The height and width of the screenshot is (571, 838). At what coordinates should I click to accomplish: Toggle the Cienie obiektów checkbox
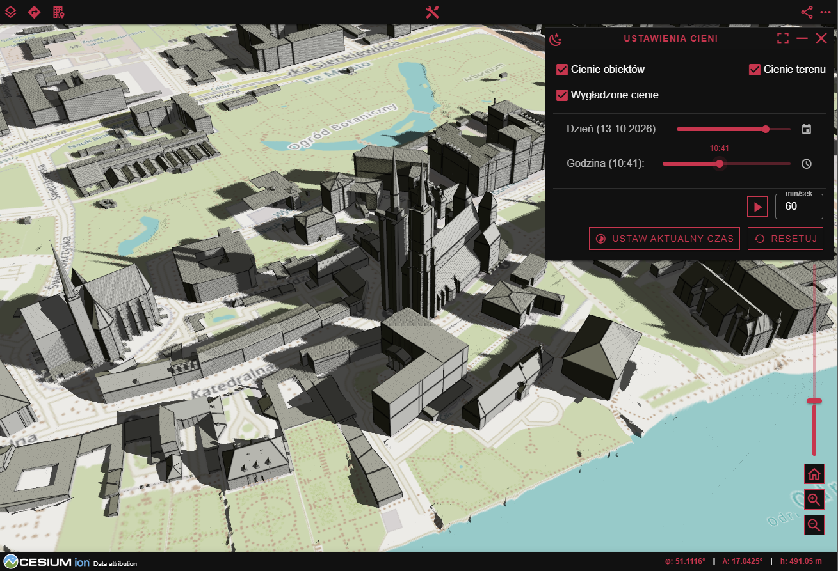pyautogui.click(x=562, y=70)
